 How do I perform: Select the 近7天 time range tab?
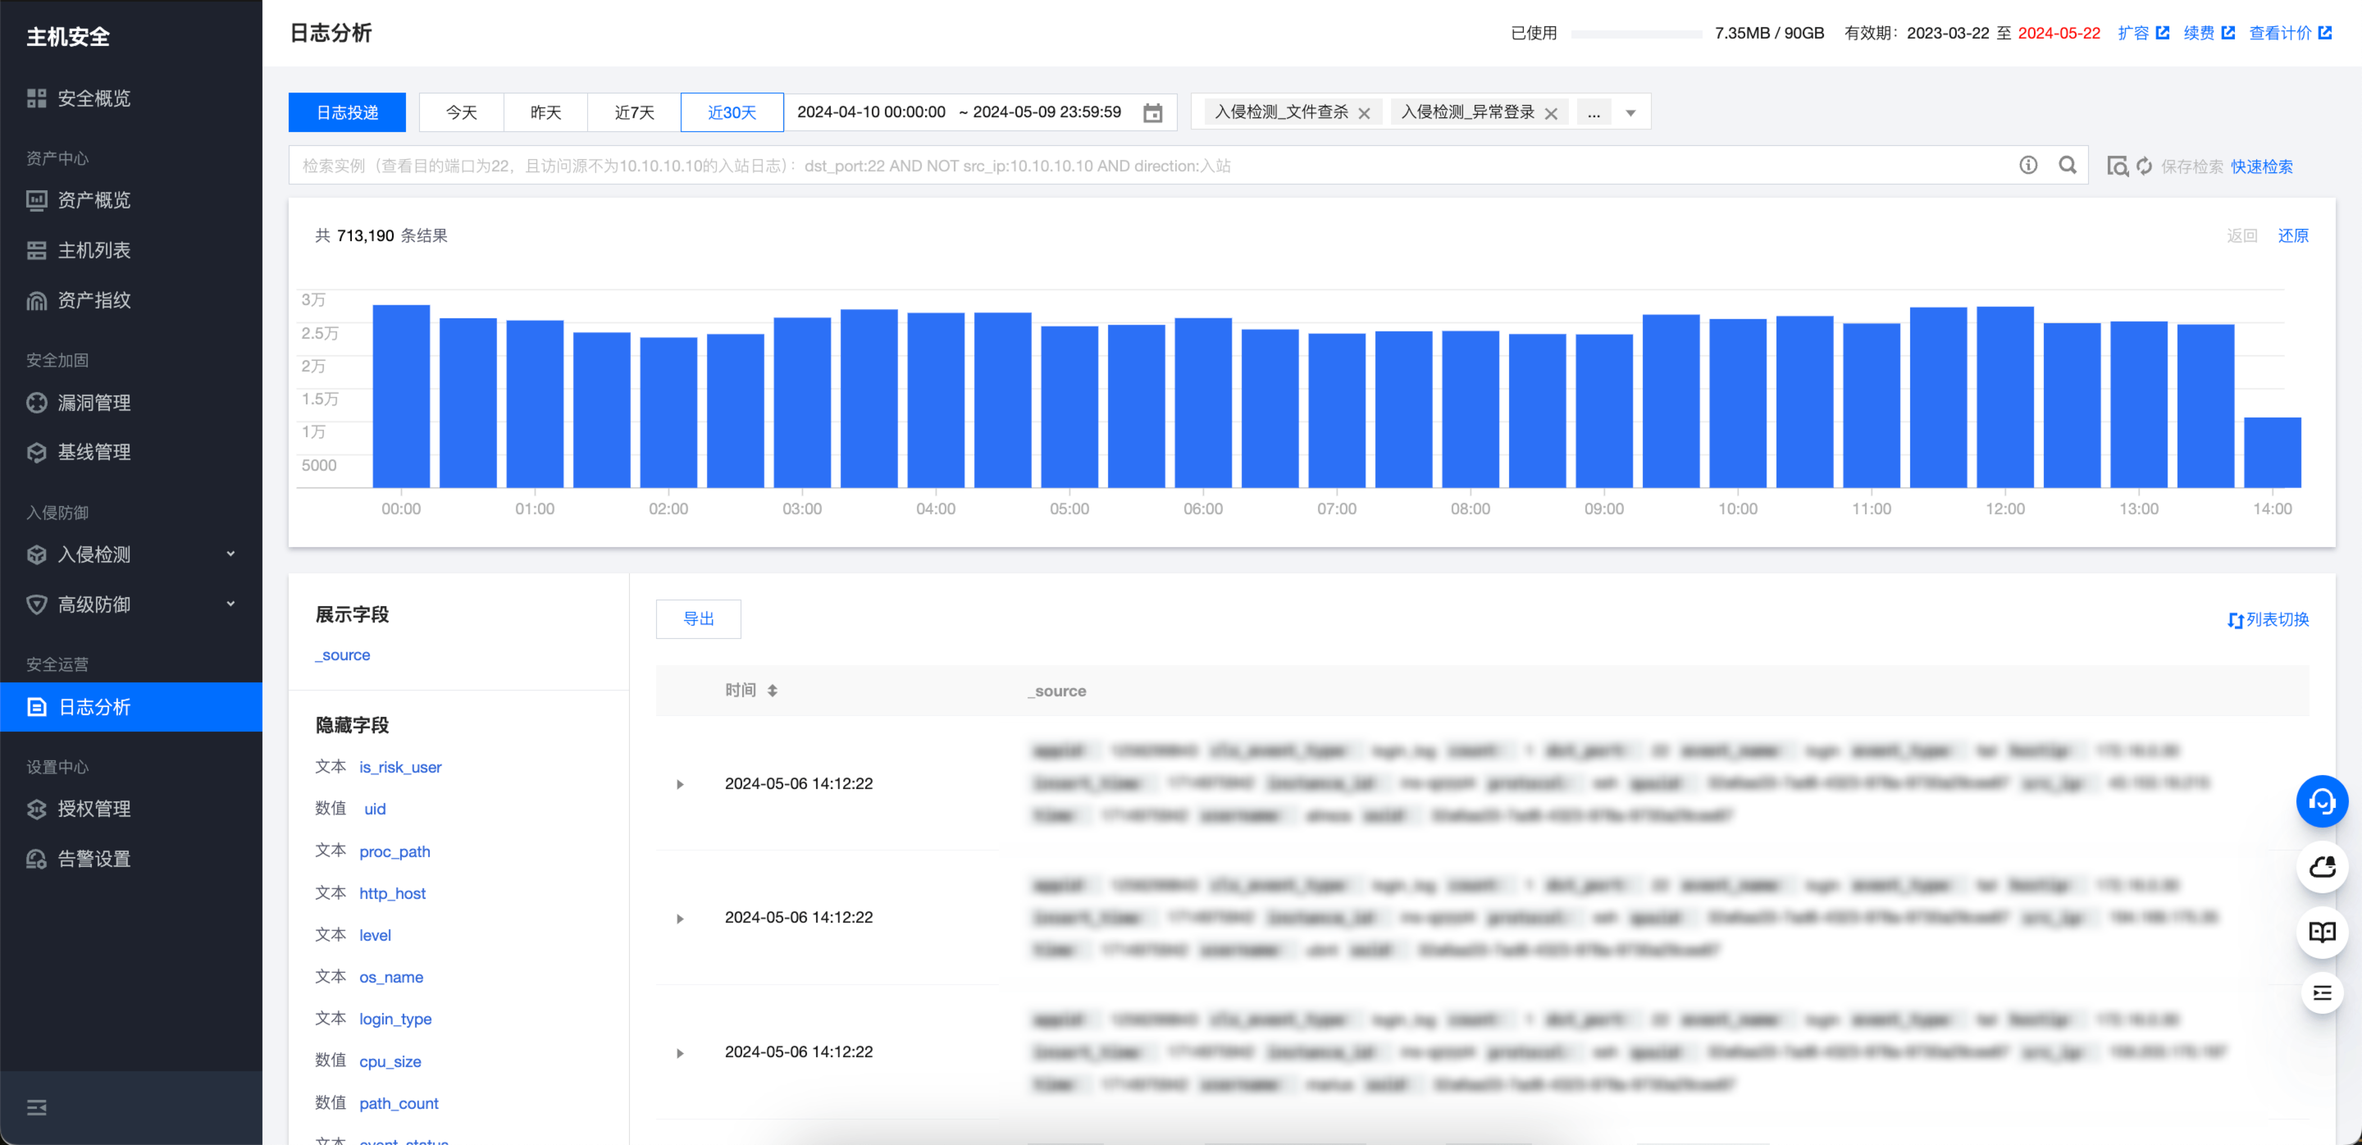tap(634, 112)
